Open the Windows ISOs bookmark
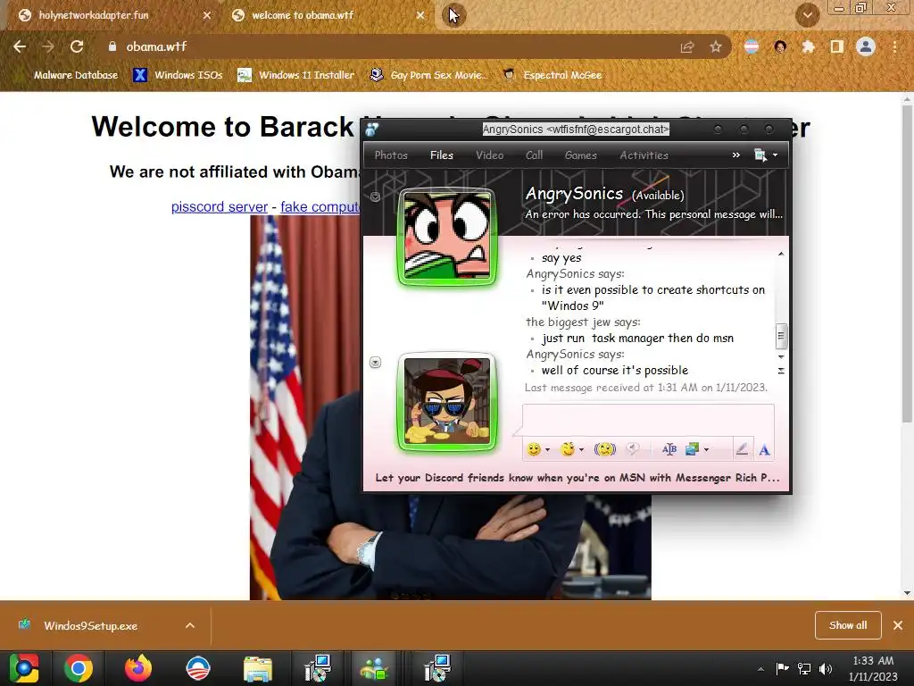This screenshot has height=686, width=914. tap(178, 75)
